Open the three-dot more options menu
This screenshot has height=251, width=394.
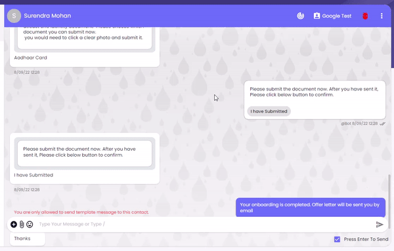pos(382,16)
